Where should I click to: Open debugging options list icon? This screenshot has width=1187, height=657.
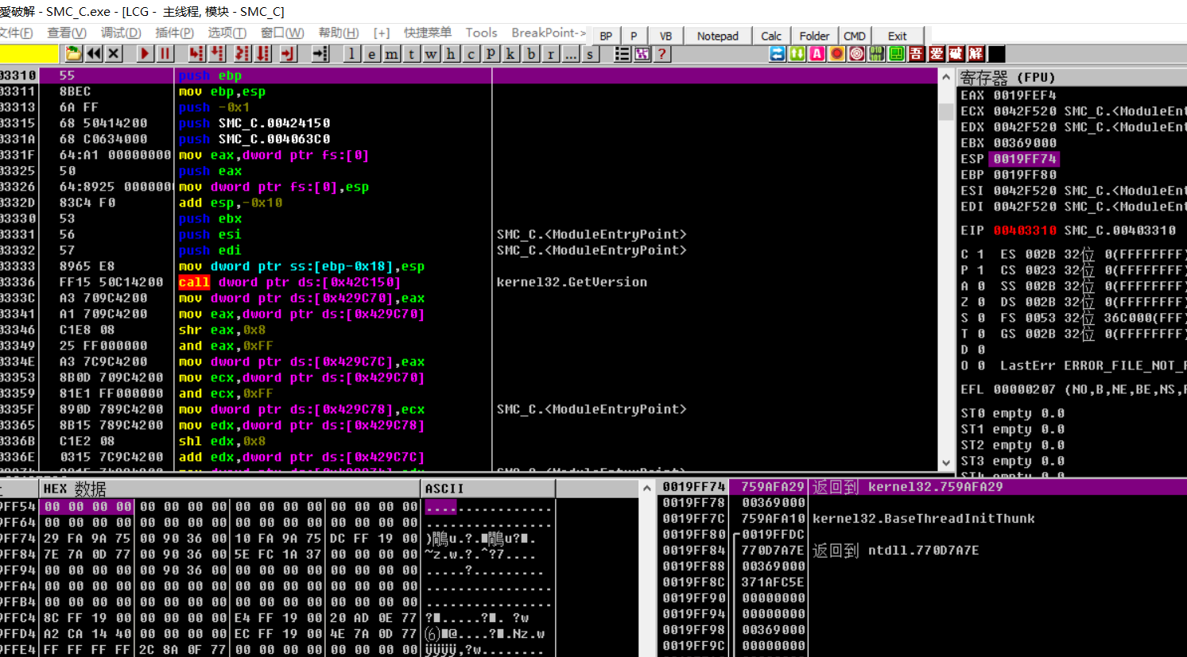(623, 54)
